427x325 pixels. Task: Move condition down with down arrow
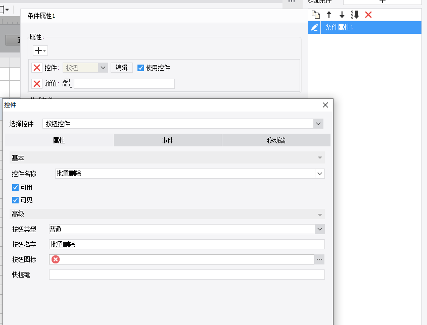342,15
